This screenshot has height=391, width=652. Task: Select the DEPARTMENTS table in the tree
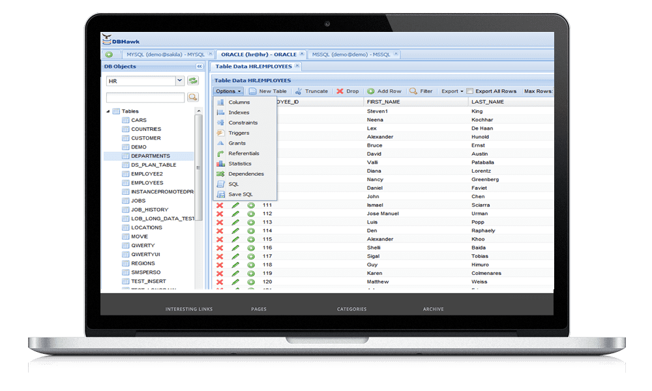pyautogui.click(x=150, y=156)
